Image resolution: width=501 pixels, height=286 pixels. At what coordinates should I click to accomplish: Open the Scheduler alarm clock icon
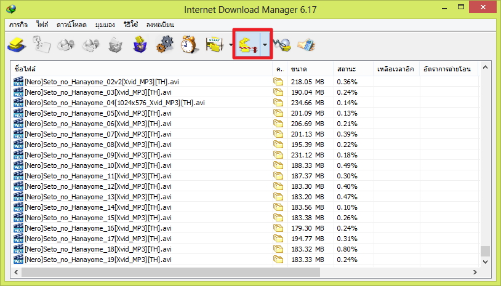tap(190, 44)
